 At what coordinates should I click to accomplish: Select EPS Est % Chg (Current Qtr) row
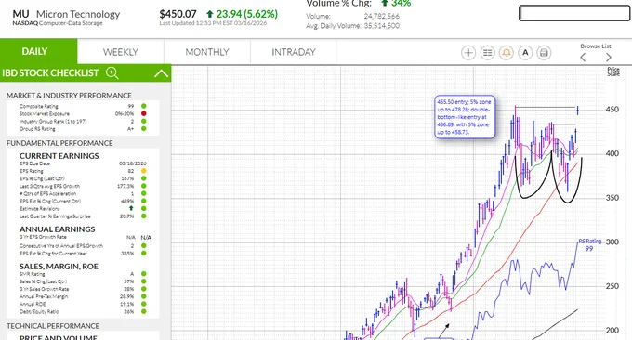pos(83,201)
